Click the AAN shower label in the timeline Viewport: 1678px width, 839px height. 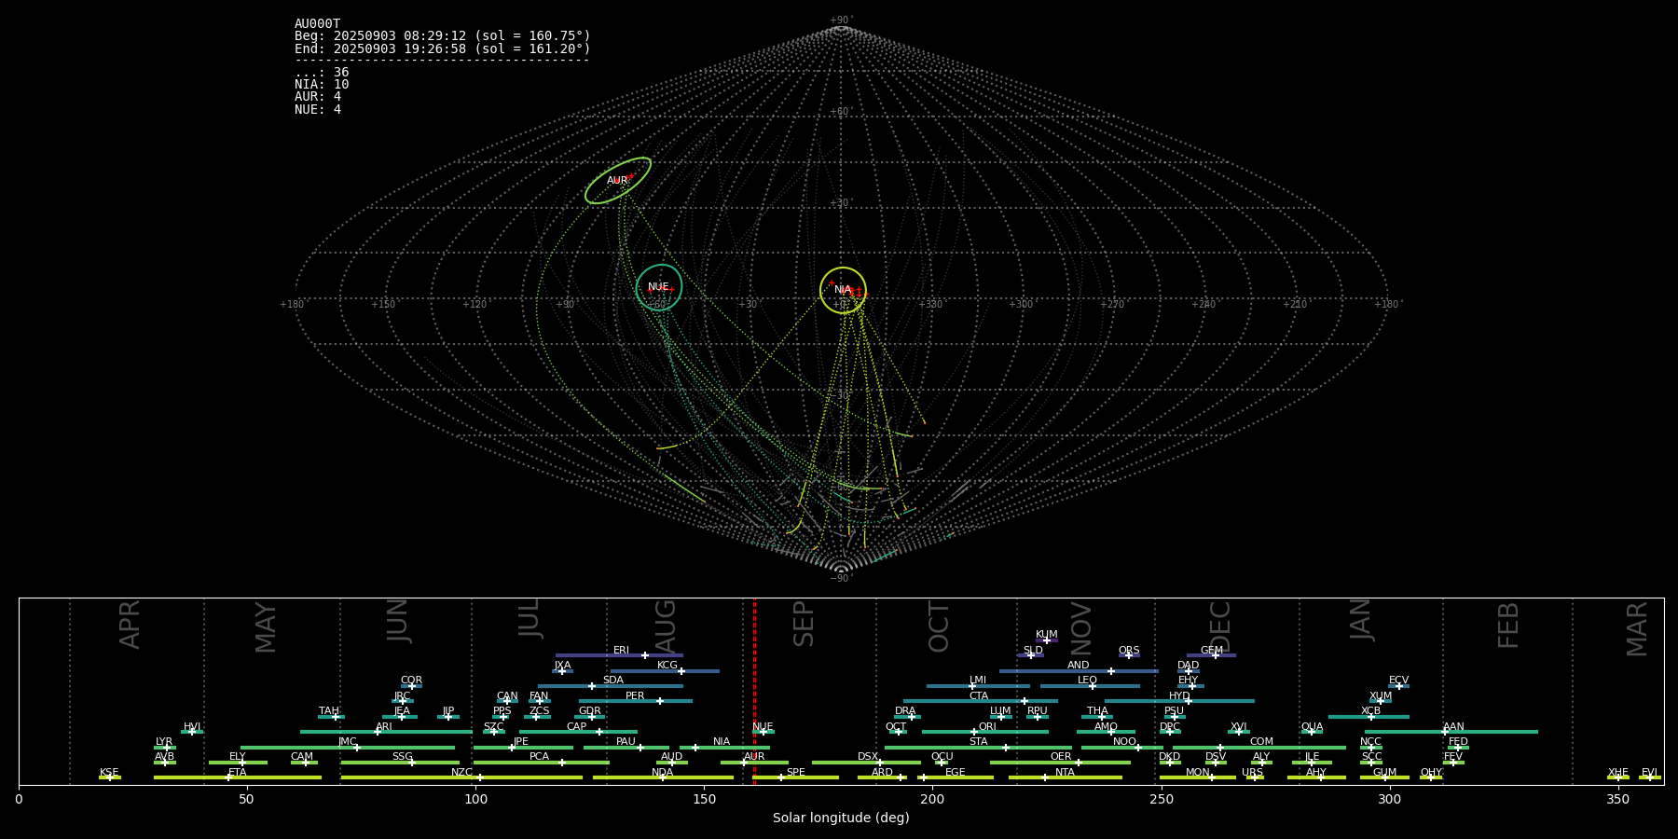(1453, 727)
